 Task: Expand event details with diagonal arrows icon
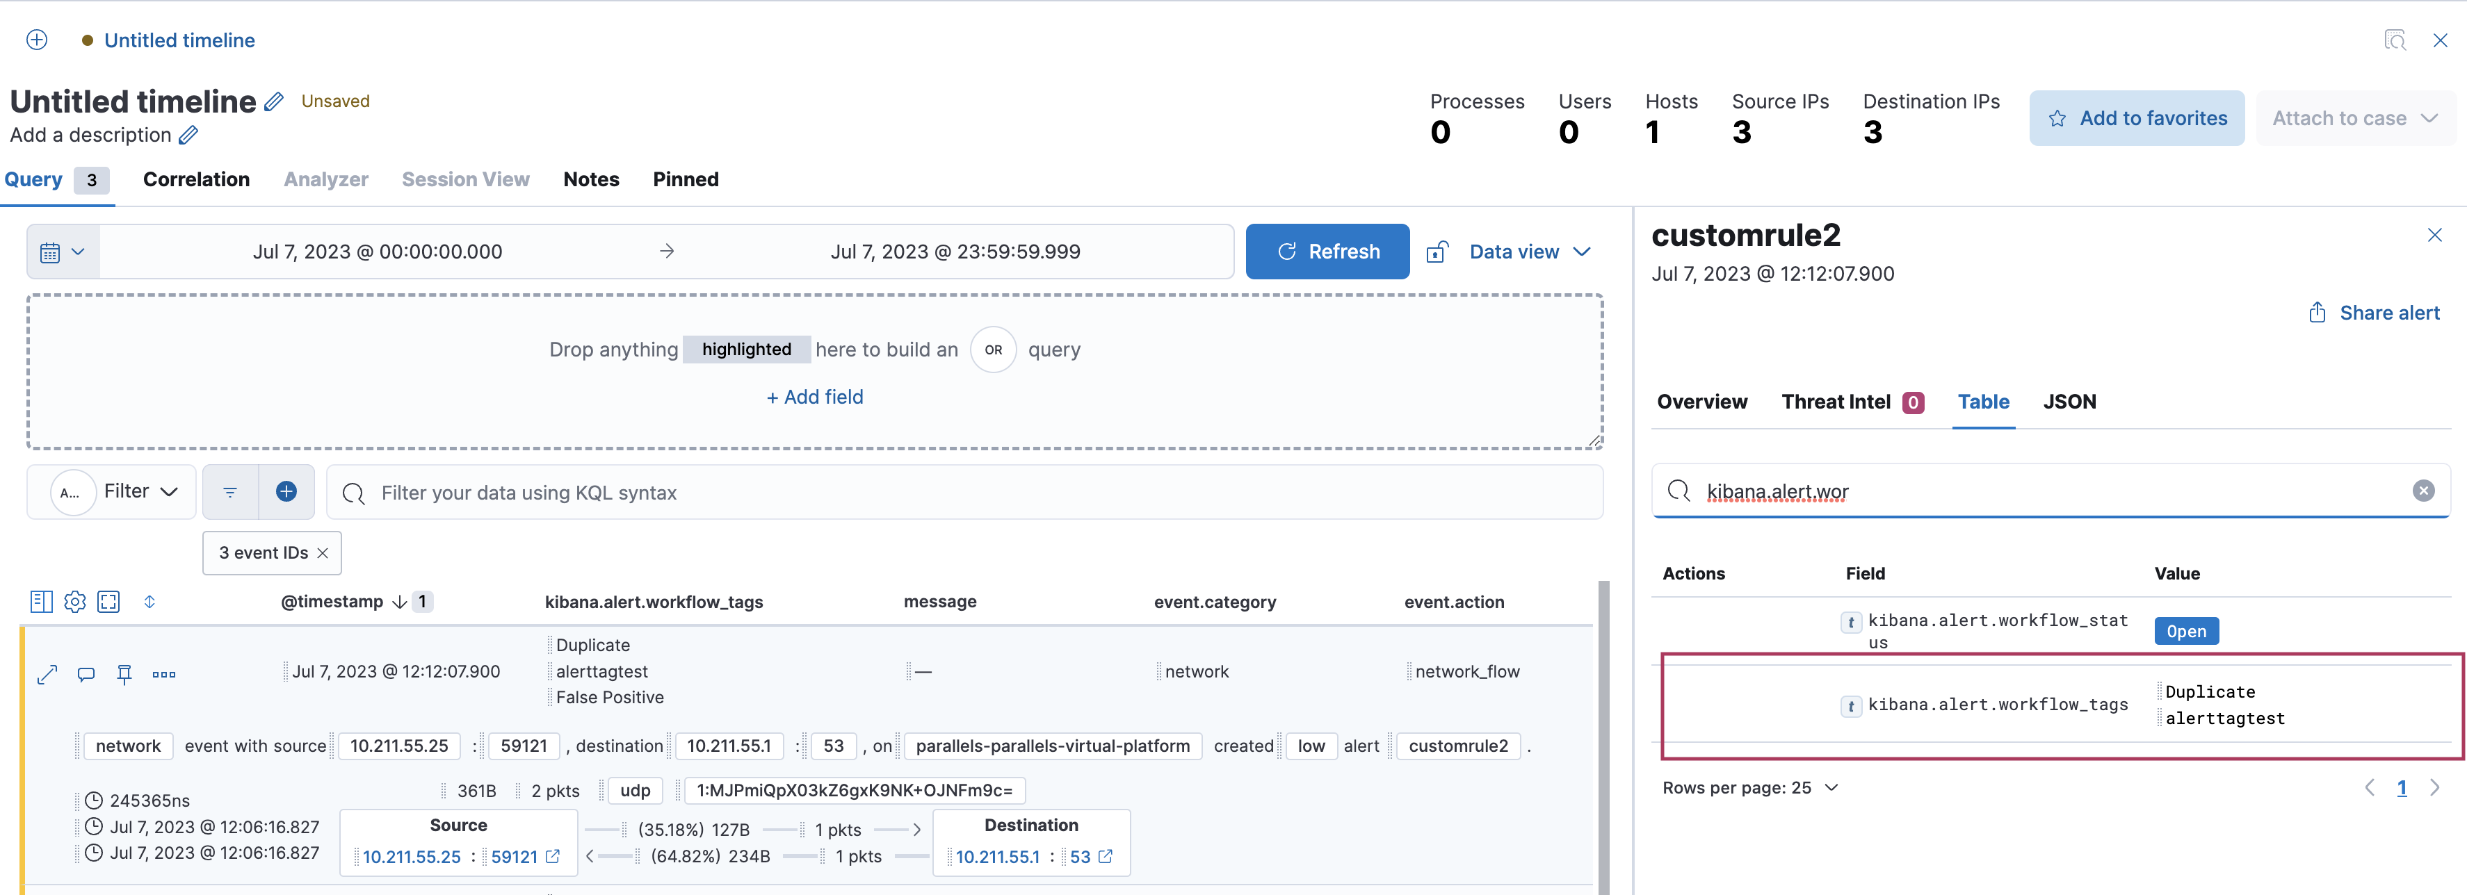(x=46, y=674)
